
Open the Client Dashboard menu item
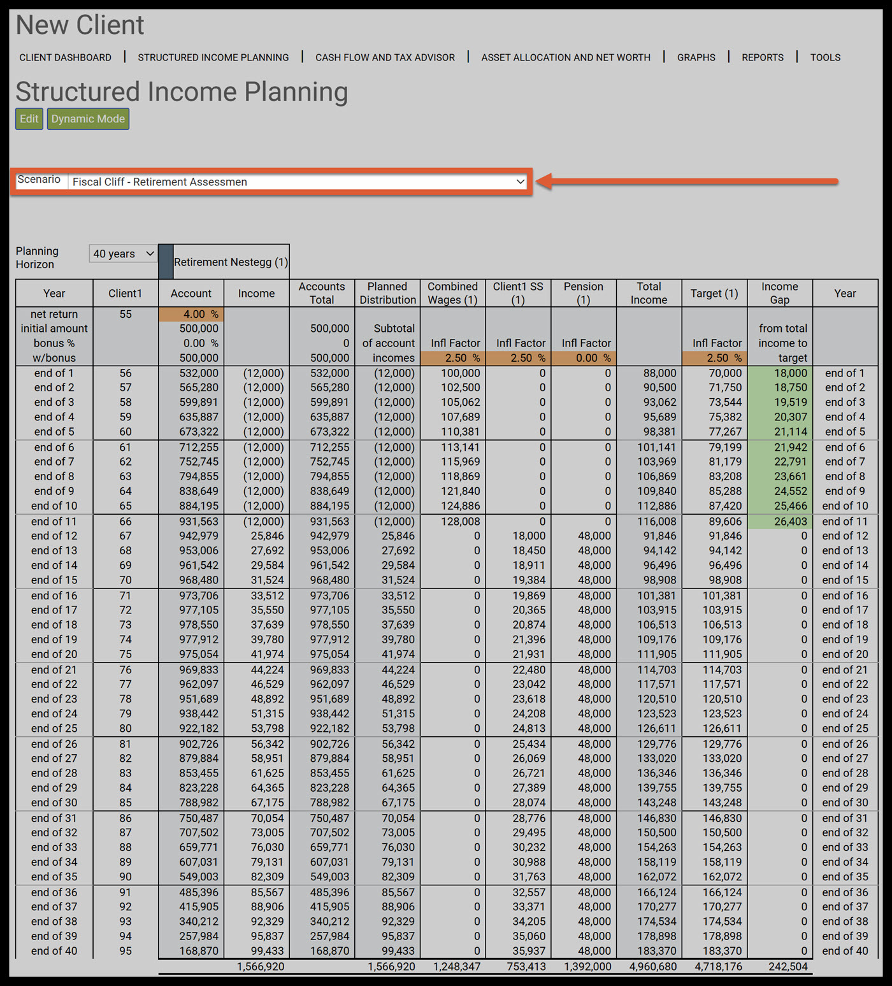[x=65, y=57]
